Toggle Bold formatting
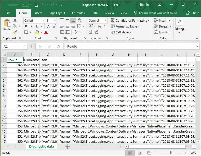The width and height of the screenshot is (201, 156). pos(26,26)
